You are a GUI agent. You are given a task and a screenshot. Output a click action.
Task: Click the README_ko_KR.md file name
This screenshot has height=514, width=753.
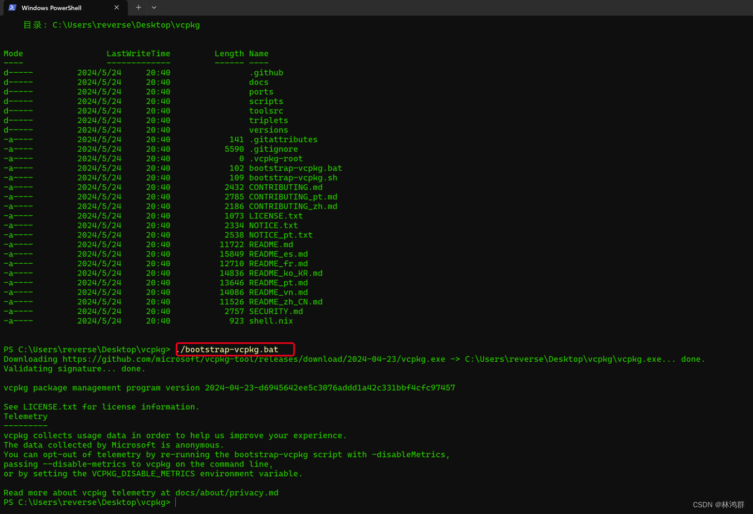[x=286, y=273]
